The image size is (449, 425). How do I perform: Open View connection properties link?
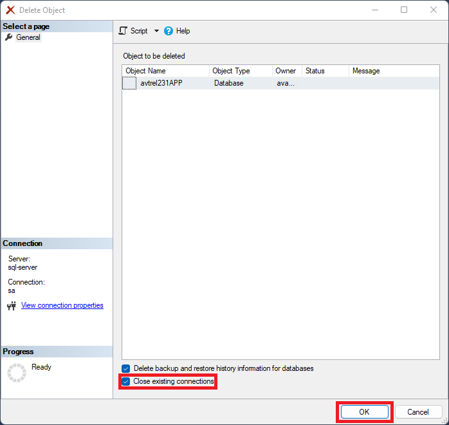point(62,305)
